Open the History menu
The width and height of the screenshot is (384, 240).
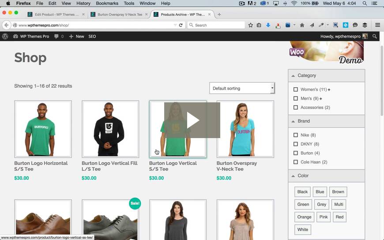pos(83,4)
